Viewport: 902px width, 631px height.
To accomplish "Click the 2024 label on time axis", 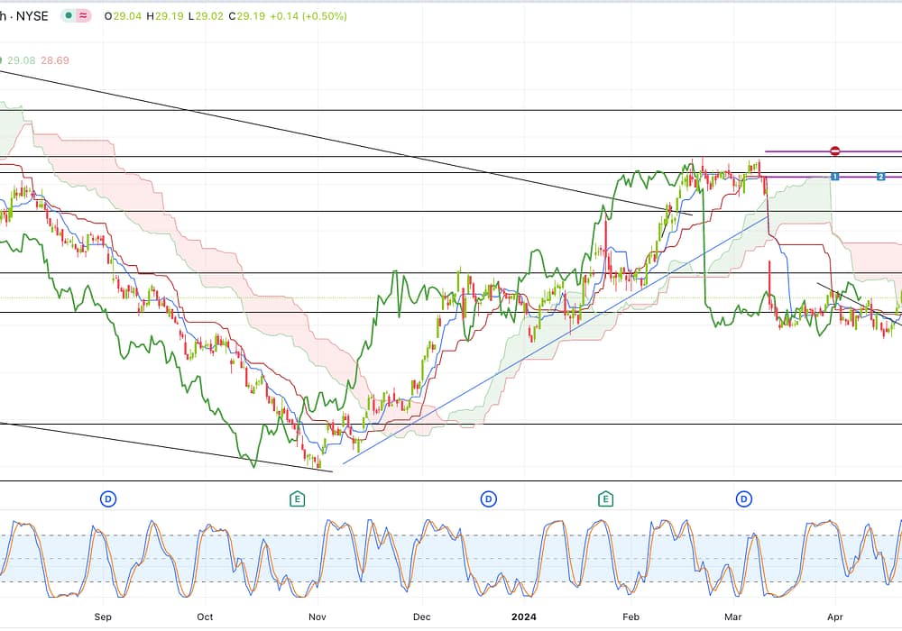I will click(524, 618).
